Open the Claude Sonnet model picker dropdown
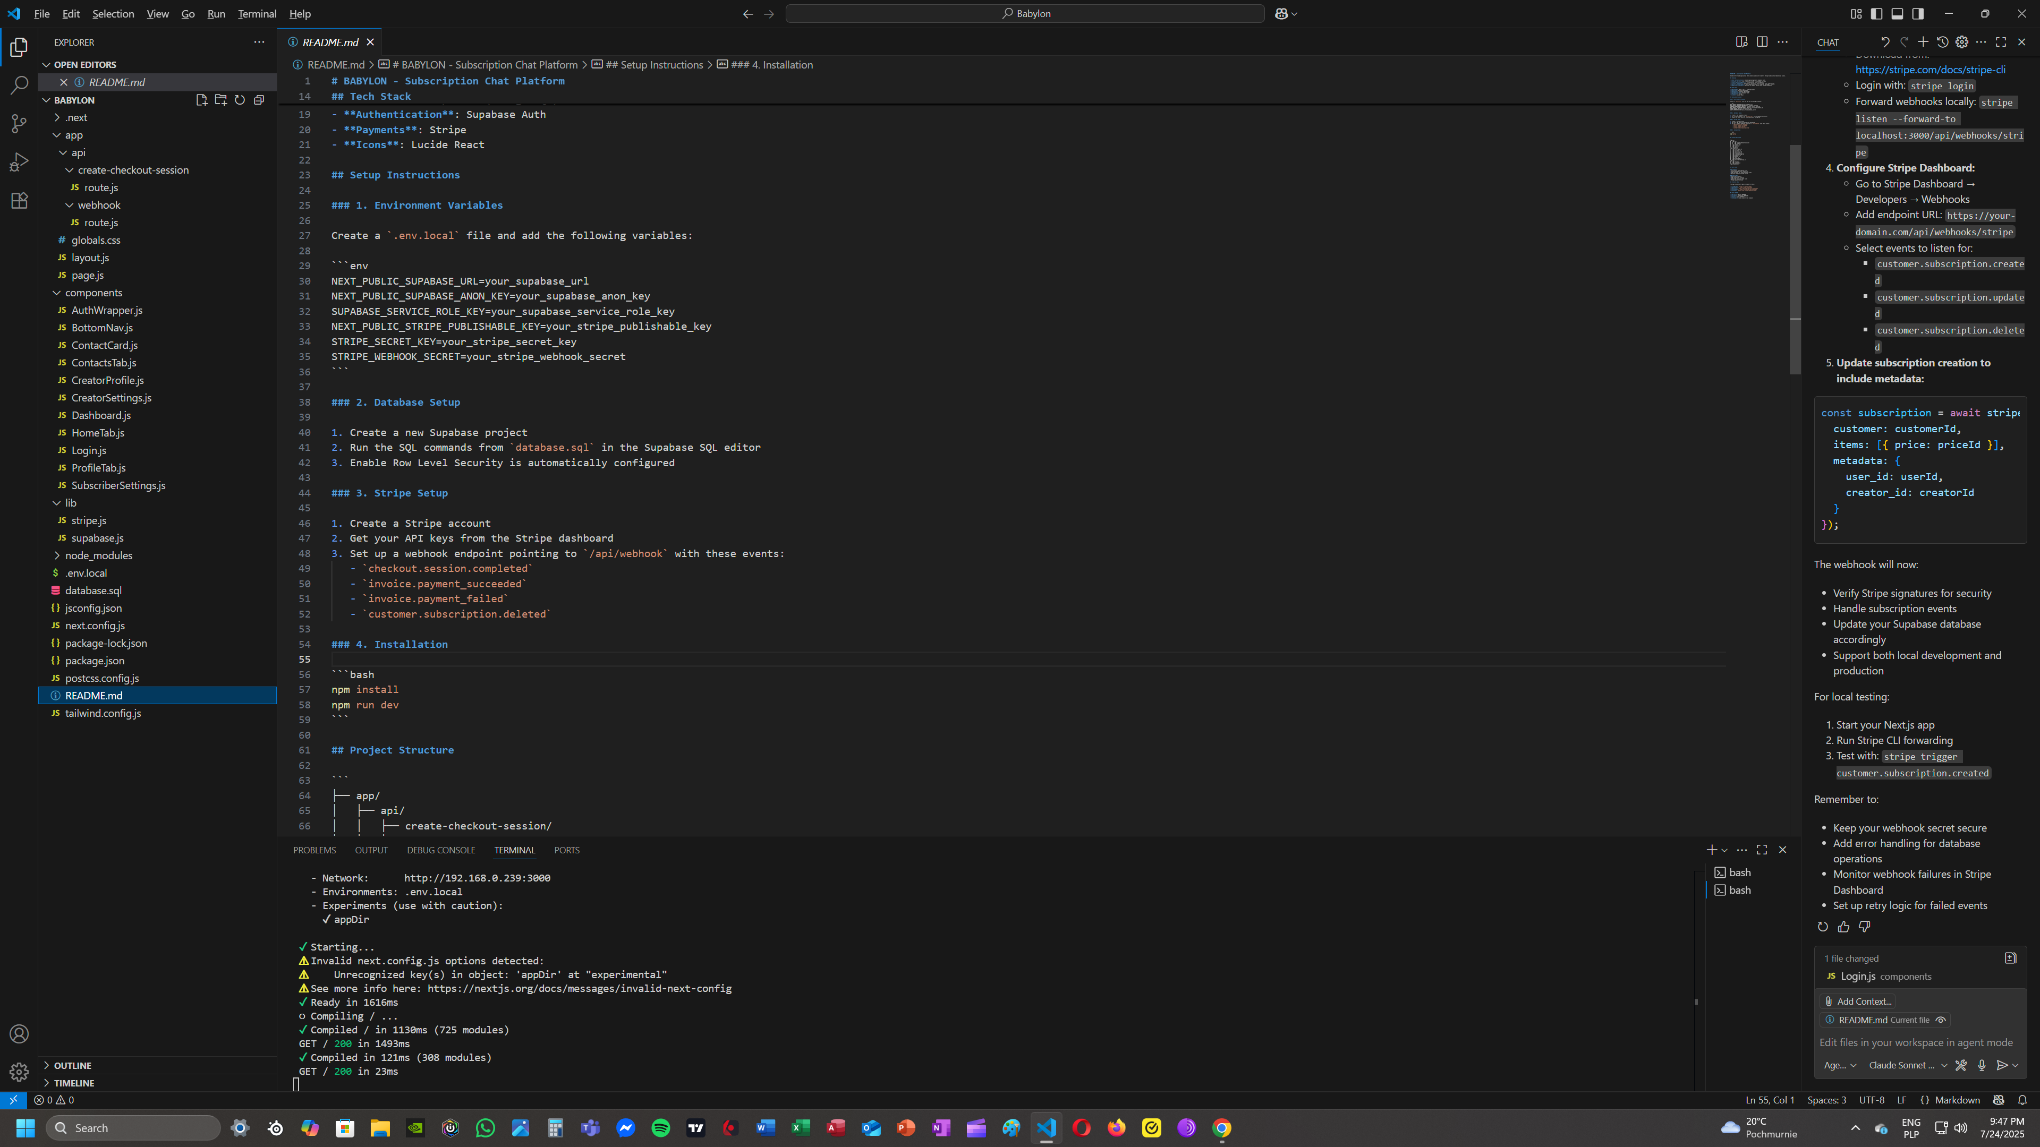 tap(1907, 1065)
